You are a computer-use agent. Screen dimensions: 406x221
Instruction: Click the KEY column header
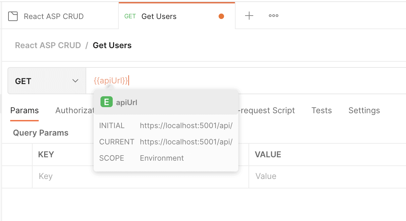[x=46, y=155]
